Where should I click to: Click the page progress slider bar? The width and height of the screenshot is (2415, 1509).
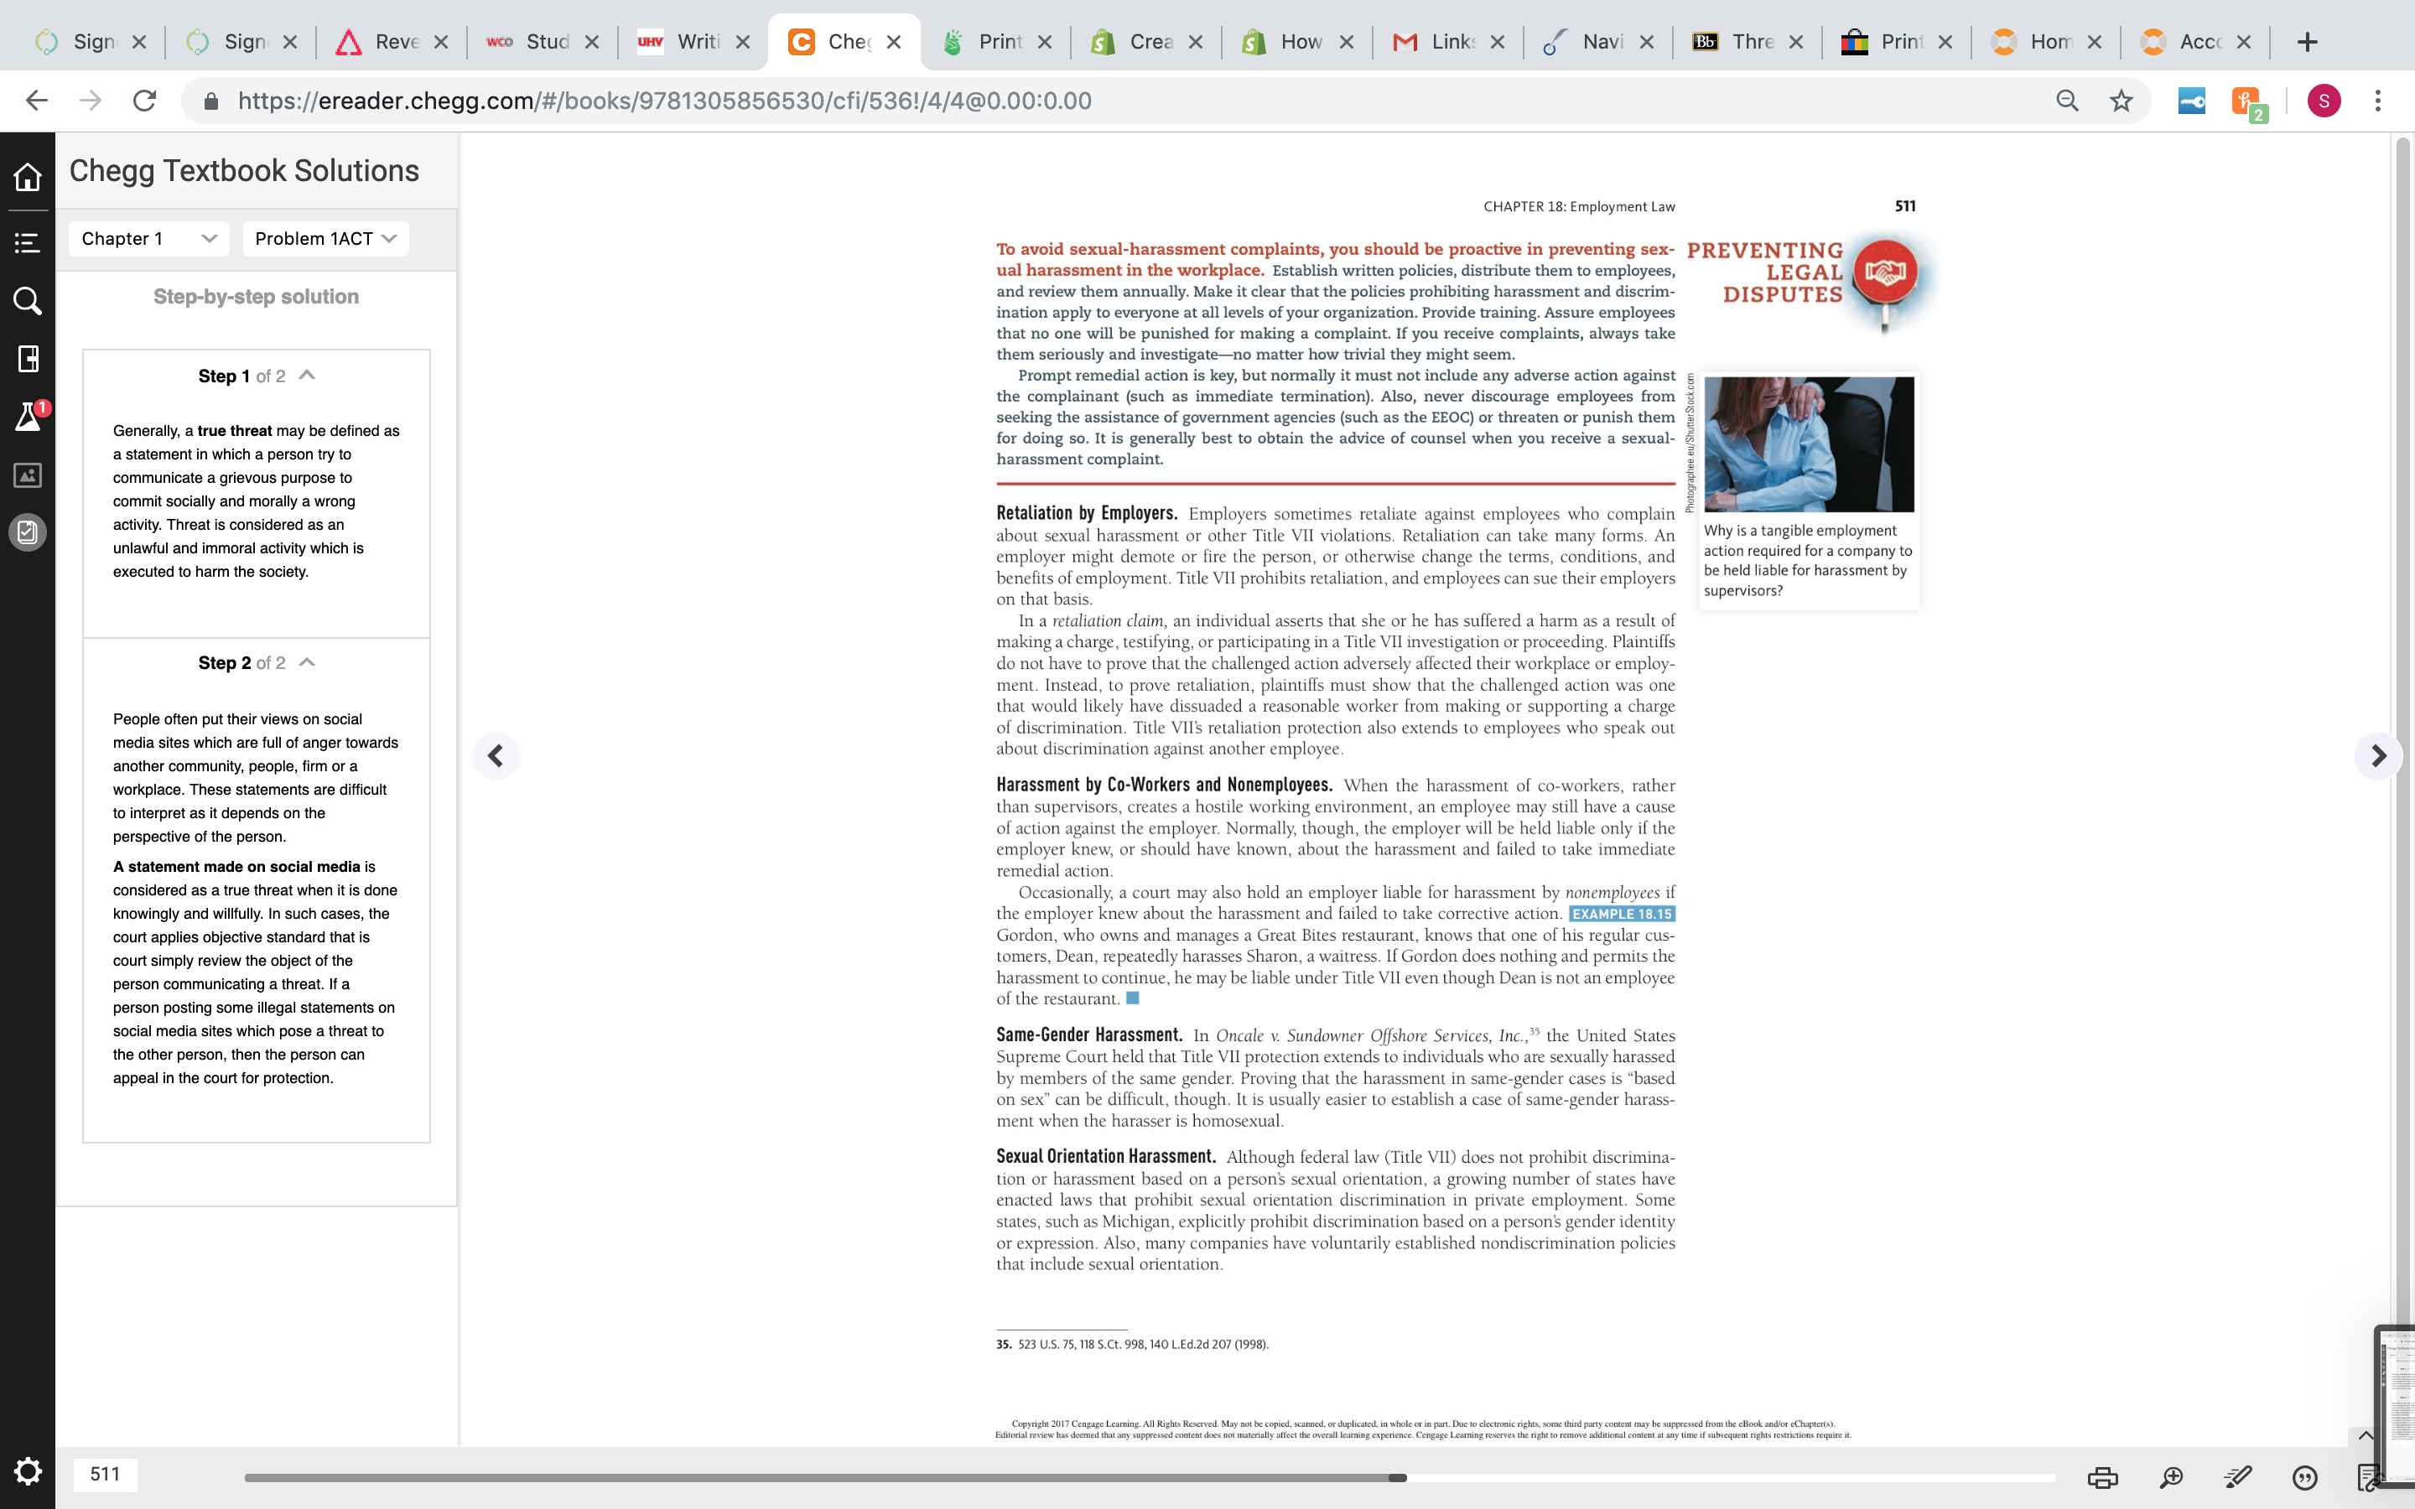1150,1477
